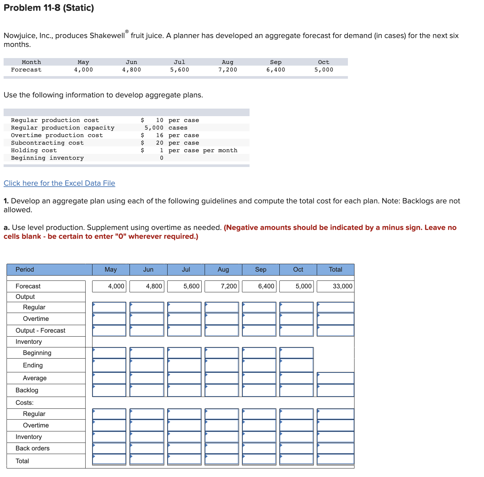Select the Back orders Total cell
Viewport: 484px width, 477px height.
pos(335,448)
